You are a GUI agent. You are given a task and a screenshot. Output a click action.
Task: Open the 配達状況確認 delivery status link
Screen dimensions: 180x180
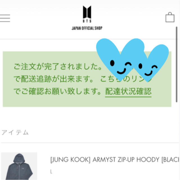(x=128, y=92)
